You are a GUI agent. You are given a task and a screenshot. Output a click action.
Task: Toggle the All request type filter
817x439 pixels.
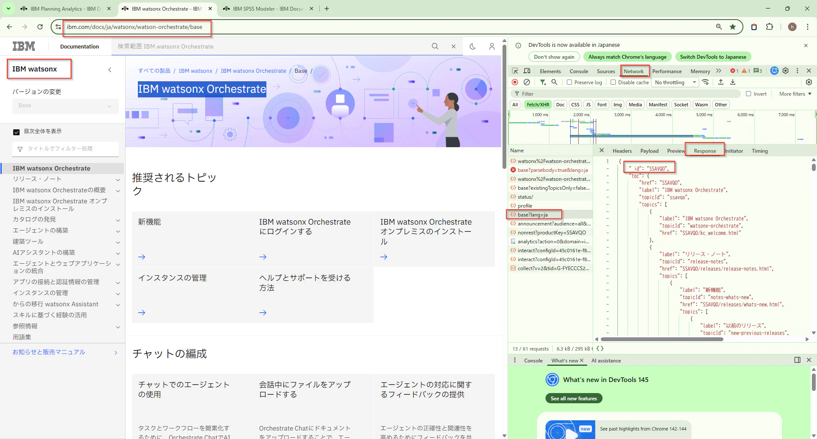click(515, 105)
